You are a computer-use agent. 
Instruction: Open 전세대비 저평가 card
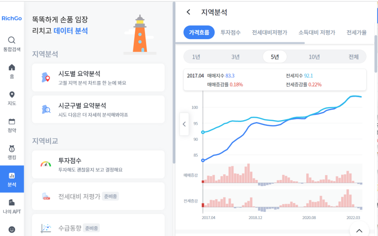pos(98,196)
